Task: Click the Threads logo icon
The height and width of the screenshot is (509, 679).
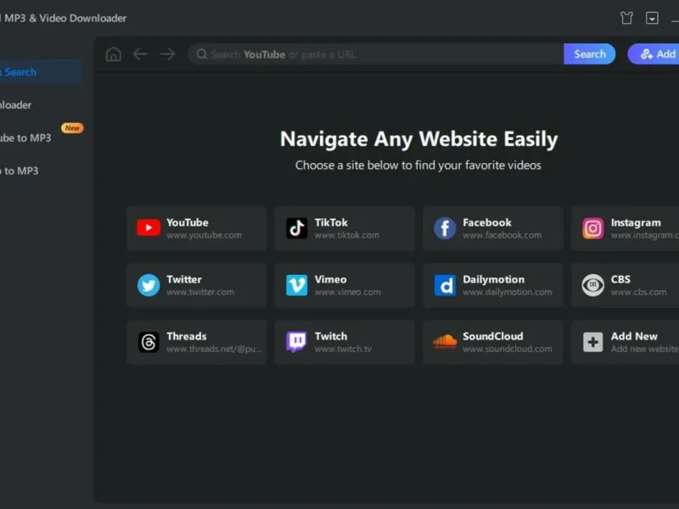Action: pos(149,342)
